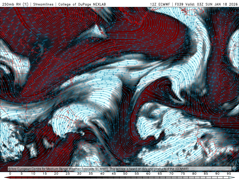Click the "0" colorbar scale label
The height and width of the screenshot is (179, 239).
[10, 174]
